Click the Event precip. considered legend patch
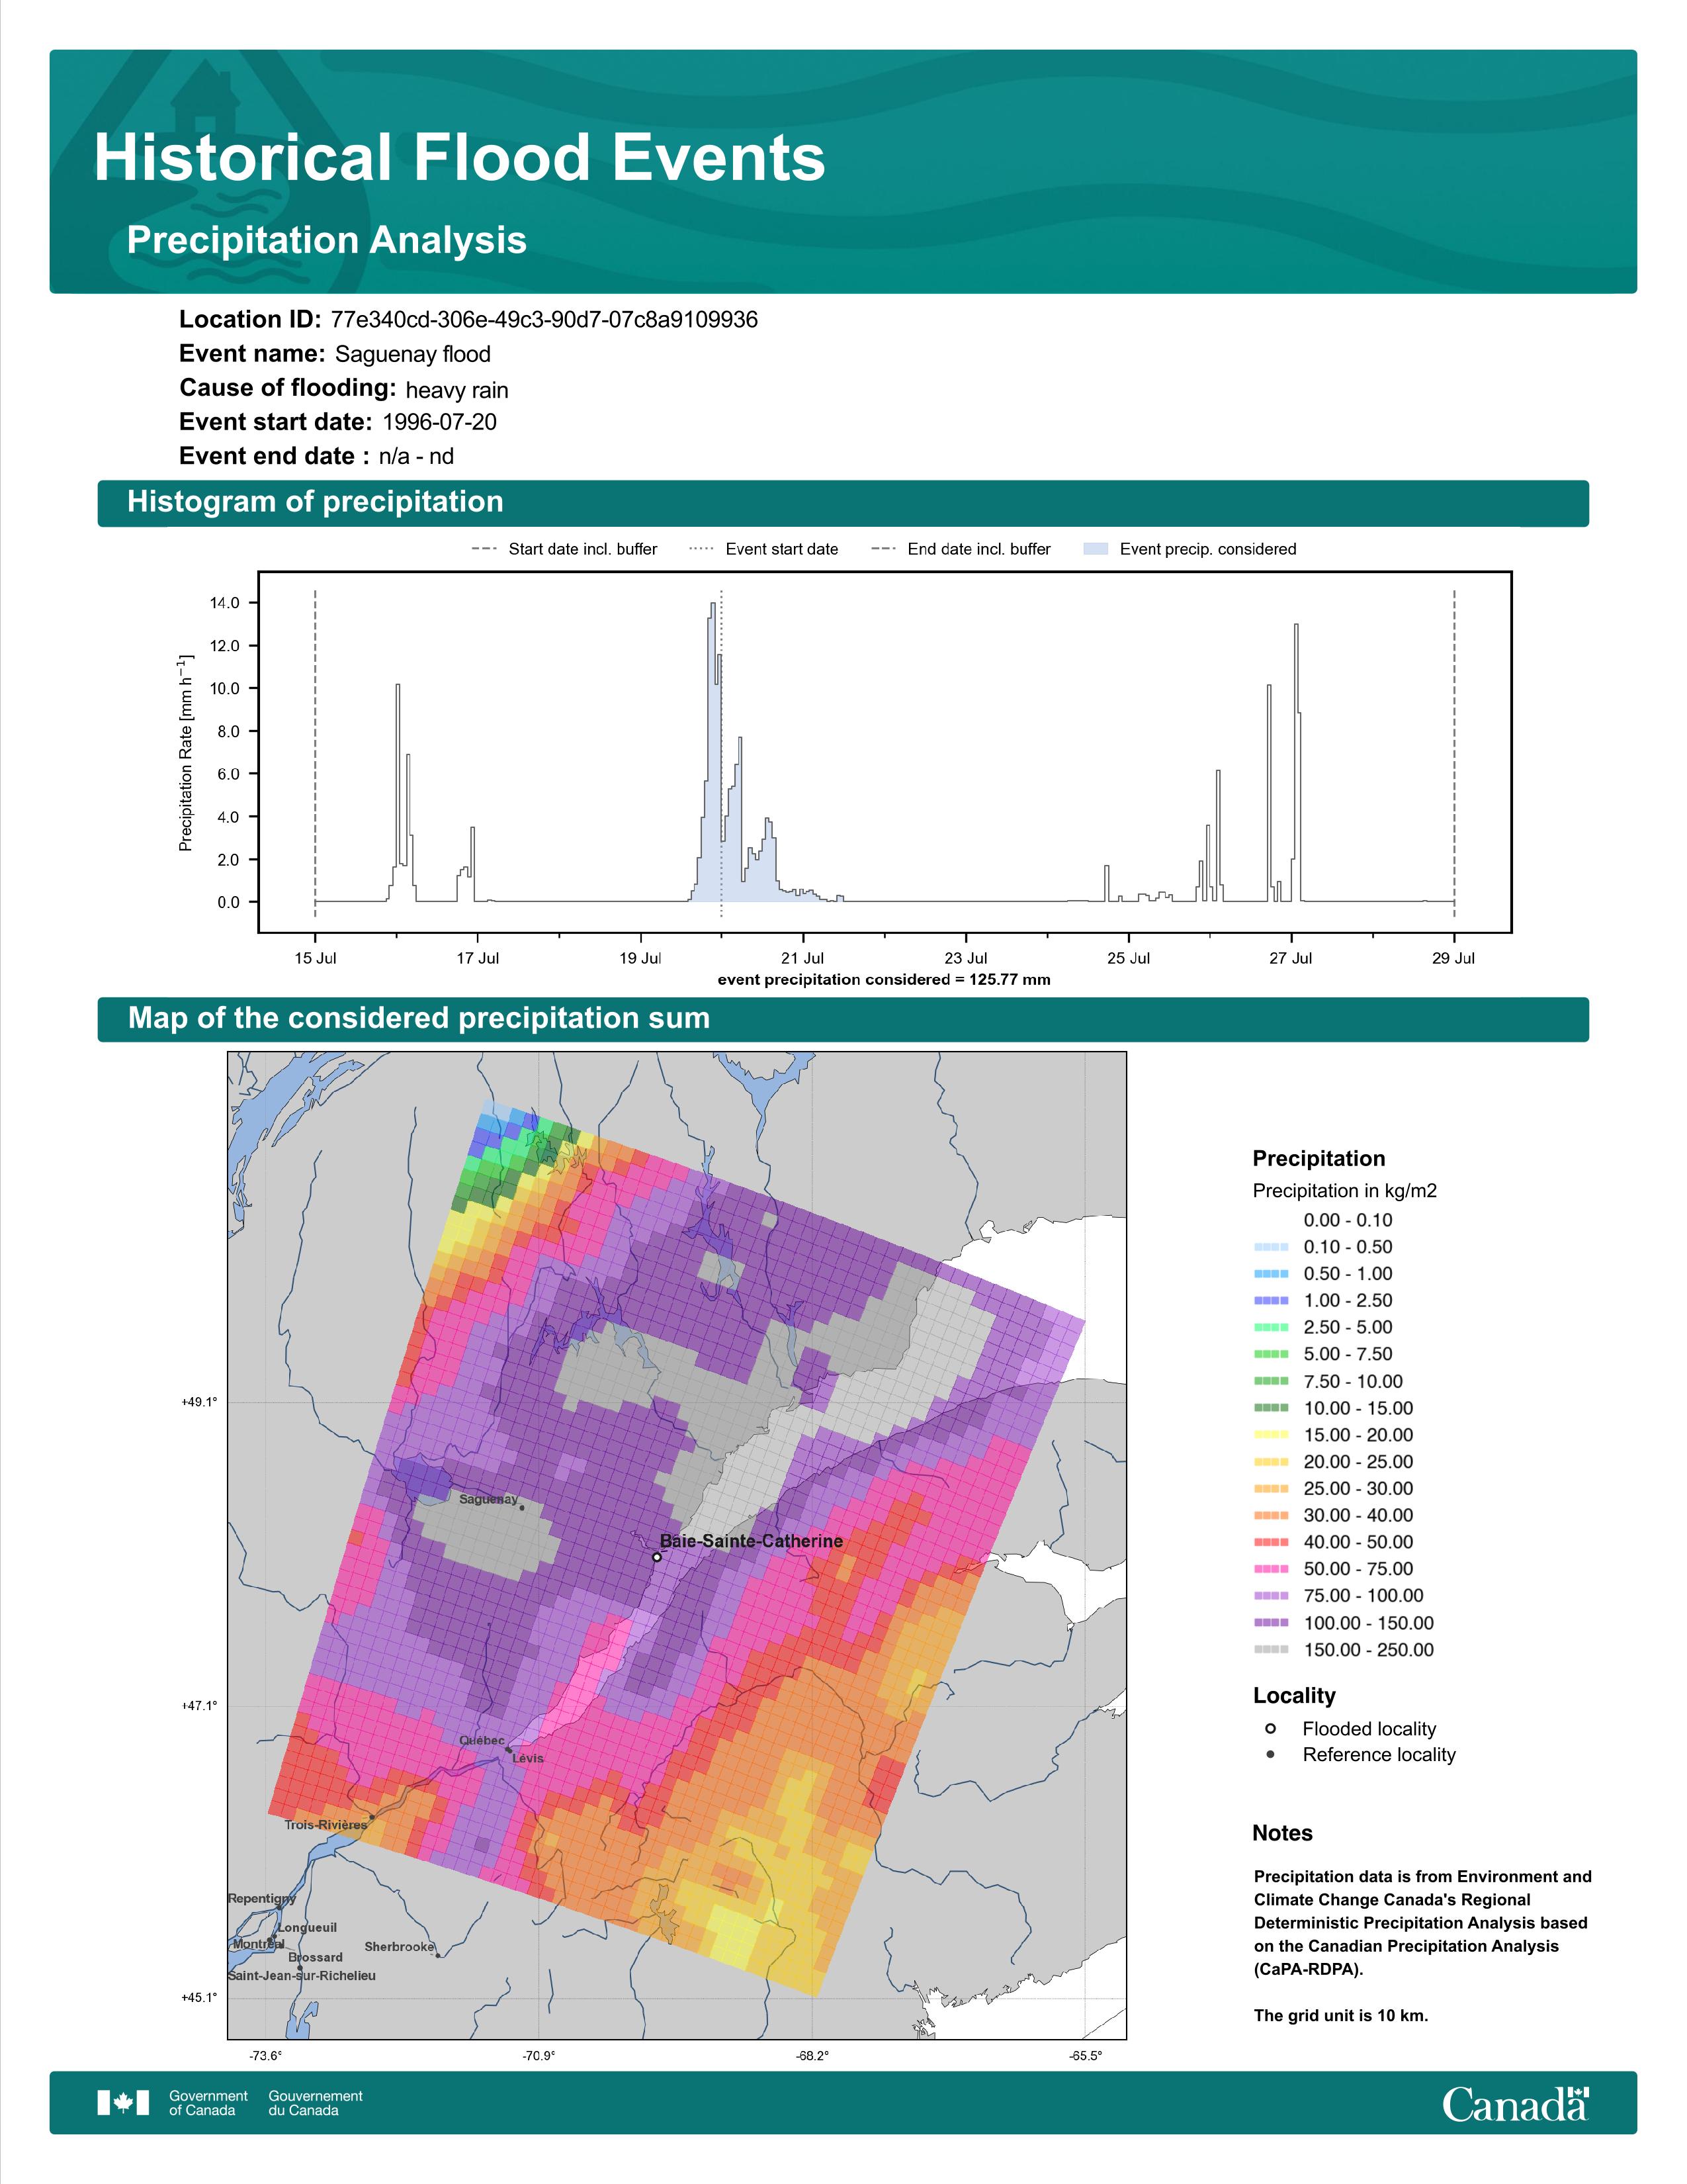 click(1096, 549)
